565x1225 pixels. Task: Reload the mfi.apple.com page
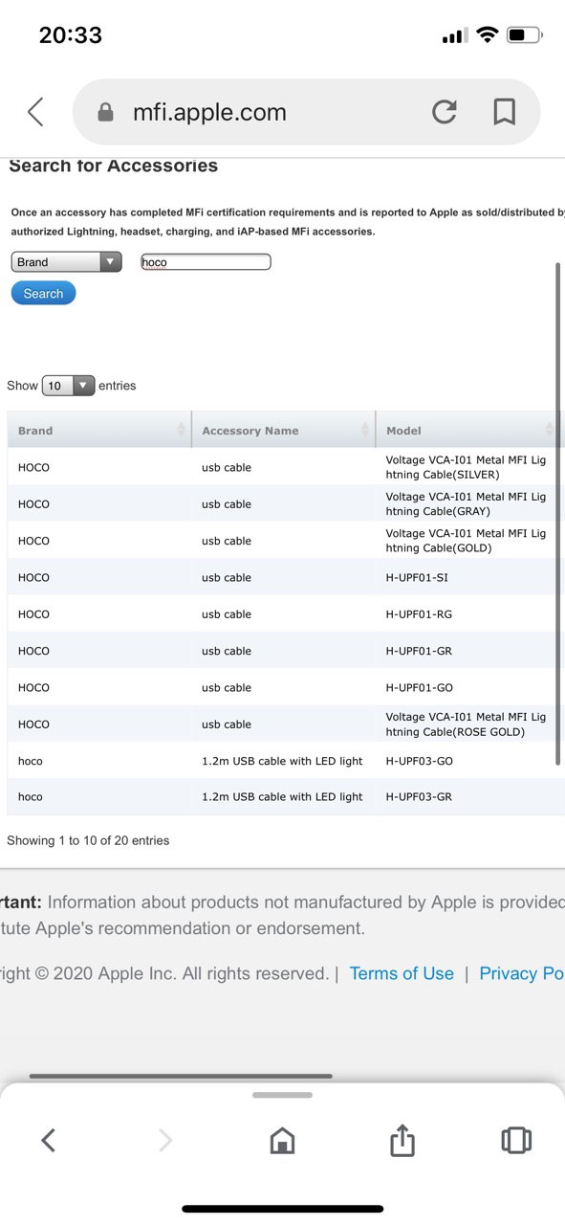[x=445, y=112]
